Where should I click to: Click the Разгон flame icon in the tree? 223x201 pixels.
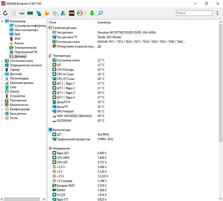click(x=11, y=43)
